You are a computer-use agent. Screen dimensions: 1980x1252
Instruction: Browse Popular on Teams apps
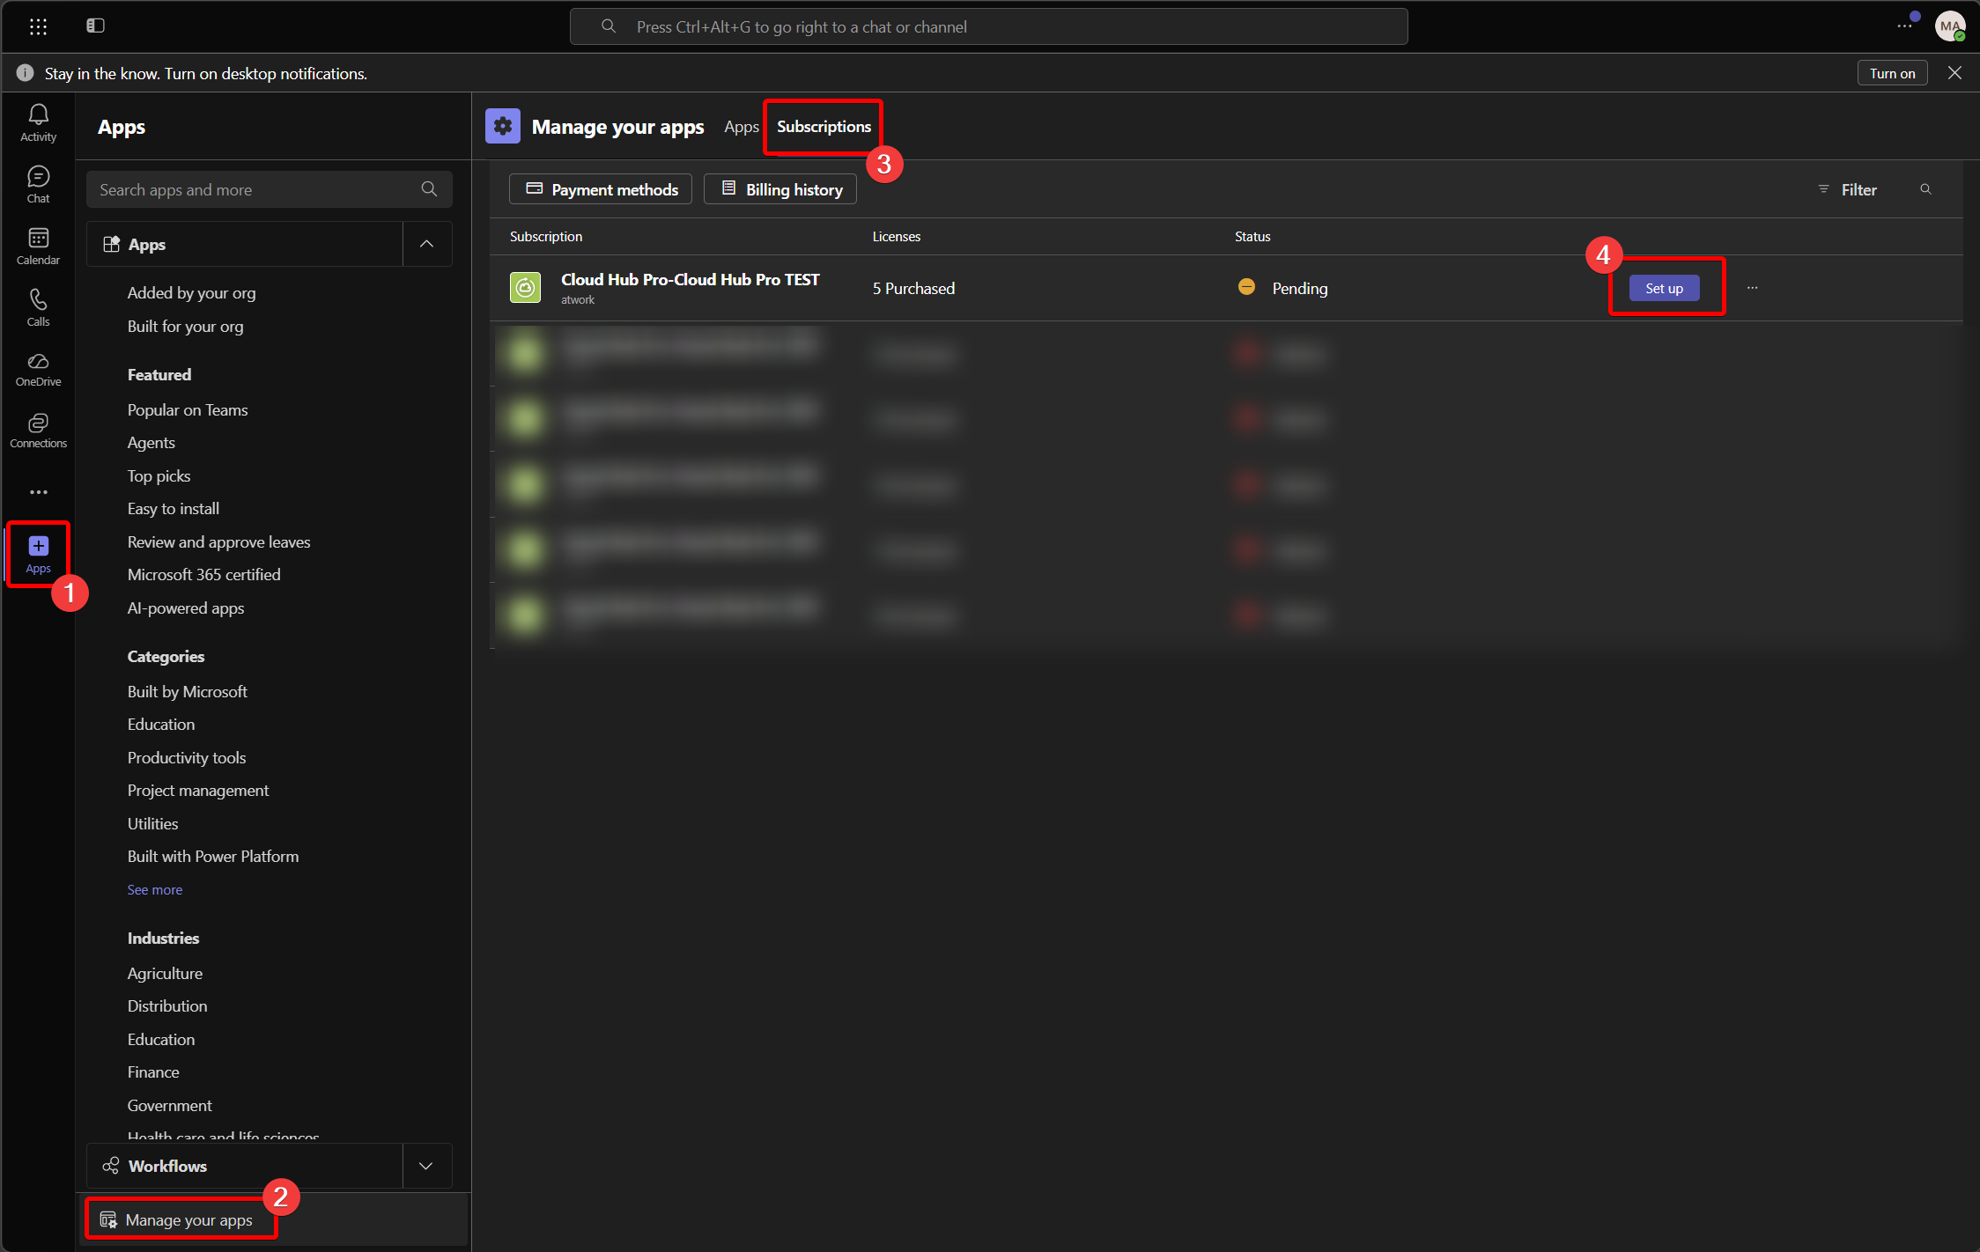(188, 410)
